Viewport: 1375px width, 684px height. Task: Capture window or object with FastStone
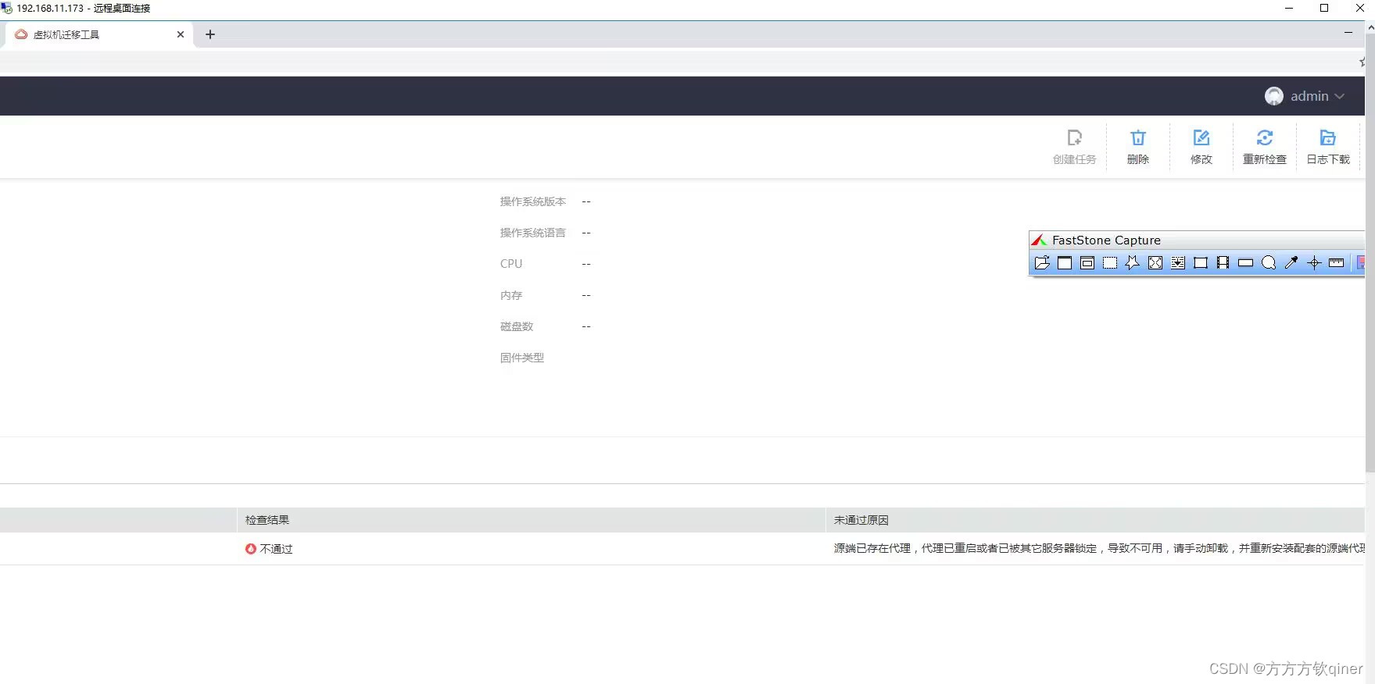pyautogui.click(x=1087, y=263)
